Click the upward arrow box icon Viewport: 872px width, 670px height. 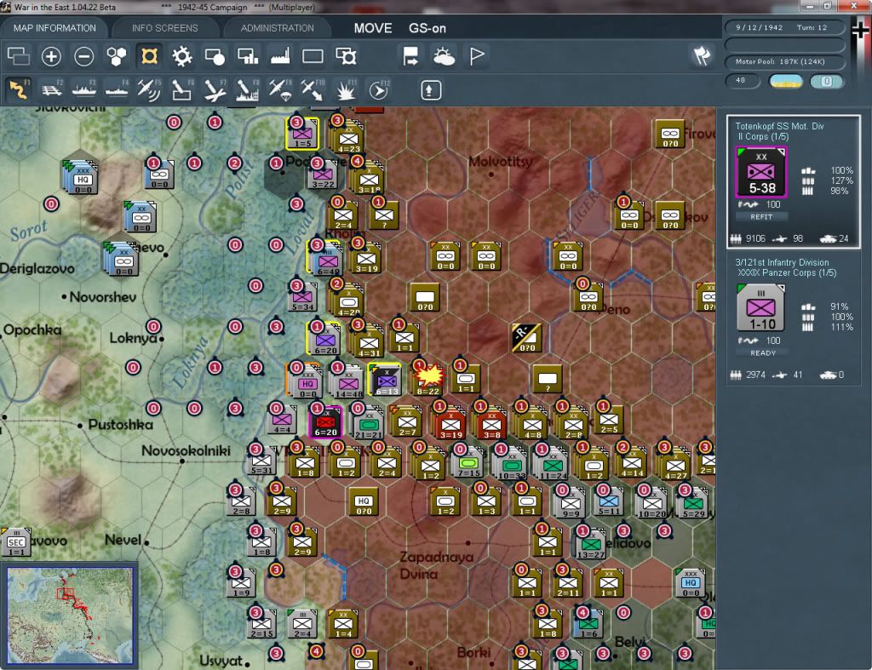point(430,90)
